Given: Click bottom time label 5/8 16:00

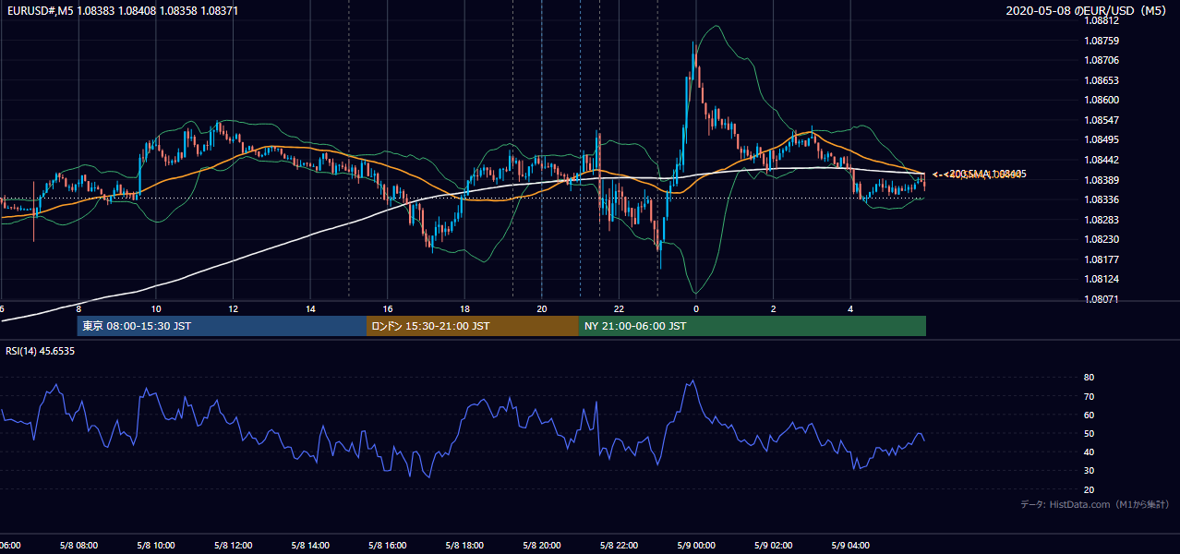Looking at the screenshot, I should click(x=388, y=546).
